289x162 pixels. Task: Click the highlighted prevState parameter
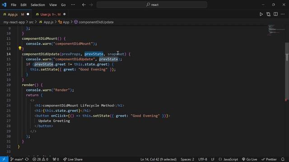pos(94,54)
